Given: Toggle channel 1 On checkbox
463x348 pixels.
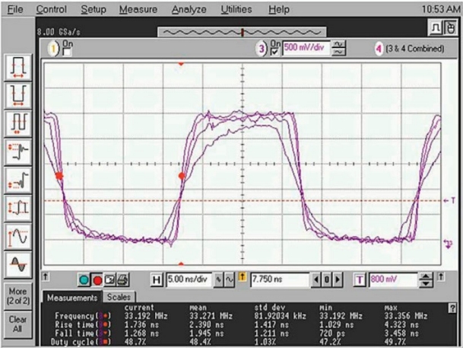Looking at the screenshot, I should coord(67,53).
